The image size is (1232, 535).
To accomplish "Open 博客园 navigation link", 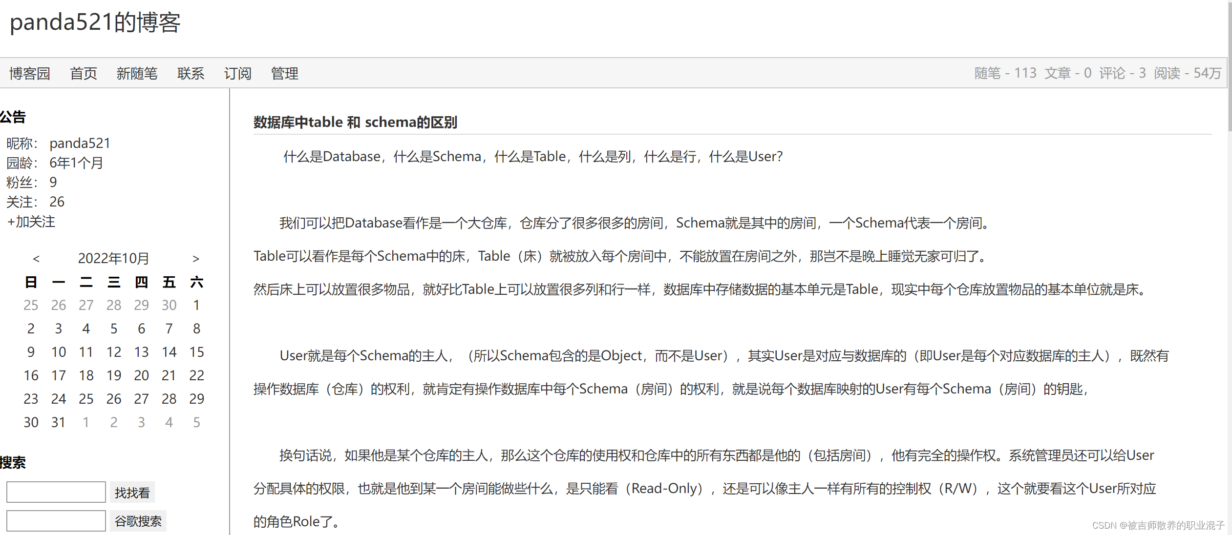I will point(30,73).
